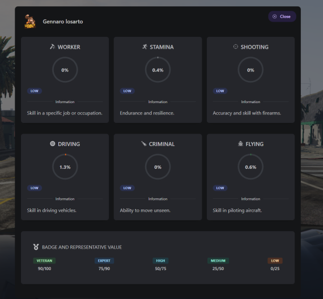This screenshot has width=323, height=299.
Task: Click 'Ability to move unseen.' description
Action: (145, 211)
